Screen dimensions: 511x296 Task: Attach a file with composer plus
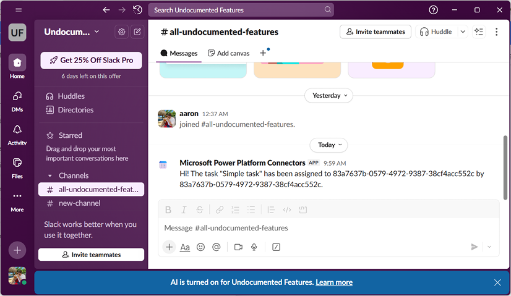(169, 247)
